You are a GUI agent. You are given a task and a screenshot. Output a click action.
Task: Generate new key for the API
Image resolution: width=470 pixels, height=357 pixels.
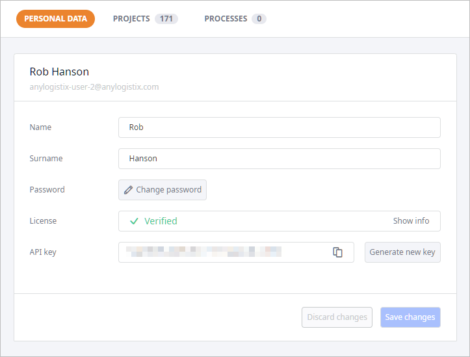pyautogui.click(x=402, y=252)
